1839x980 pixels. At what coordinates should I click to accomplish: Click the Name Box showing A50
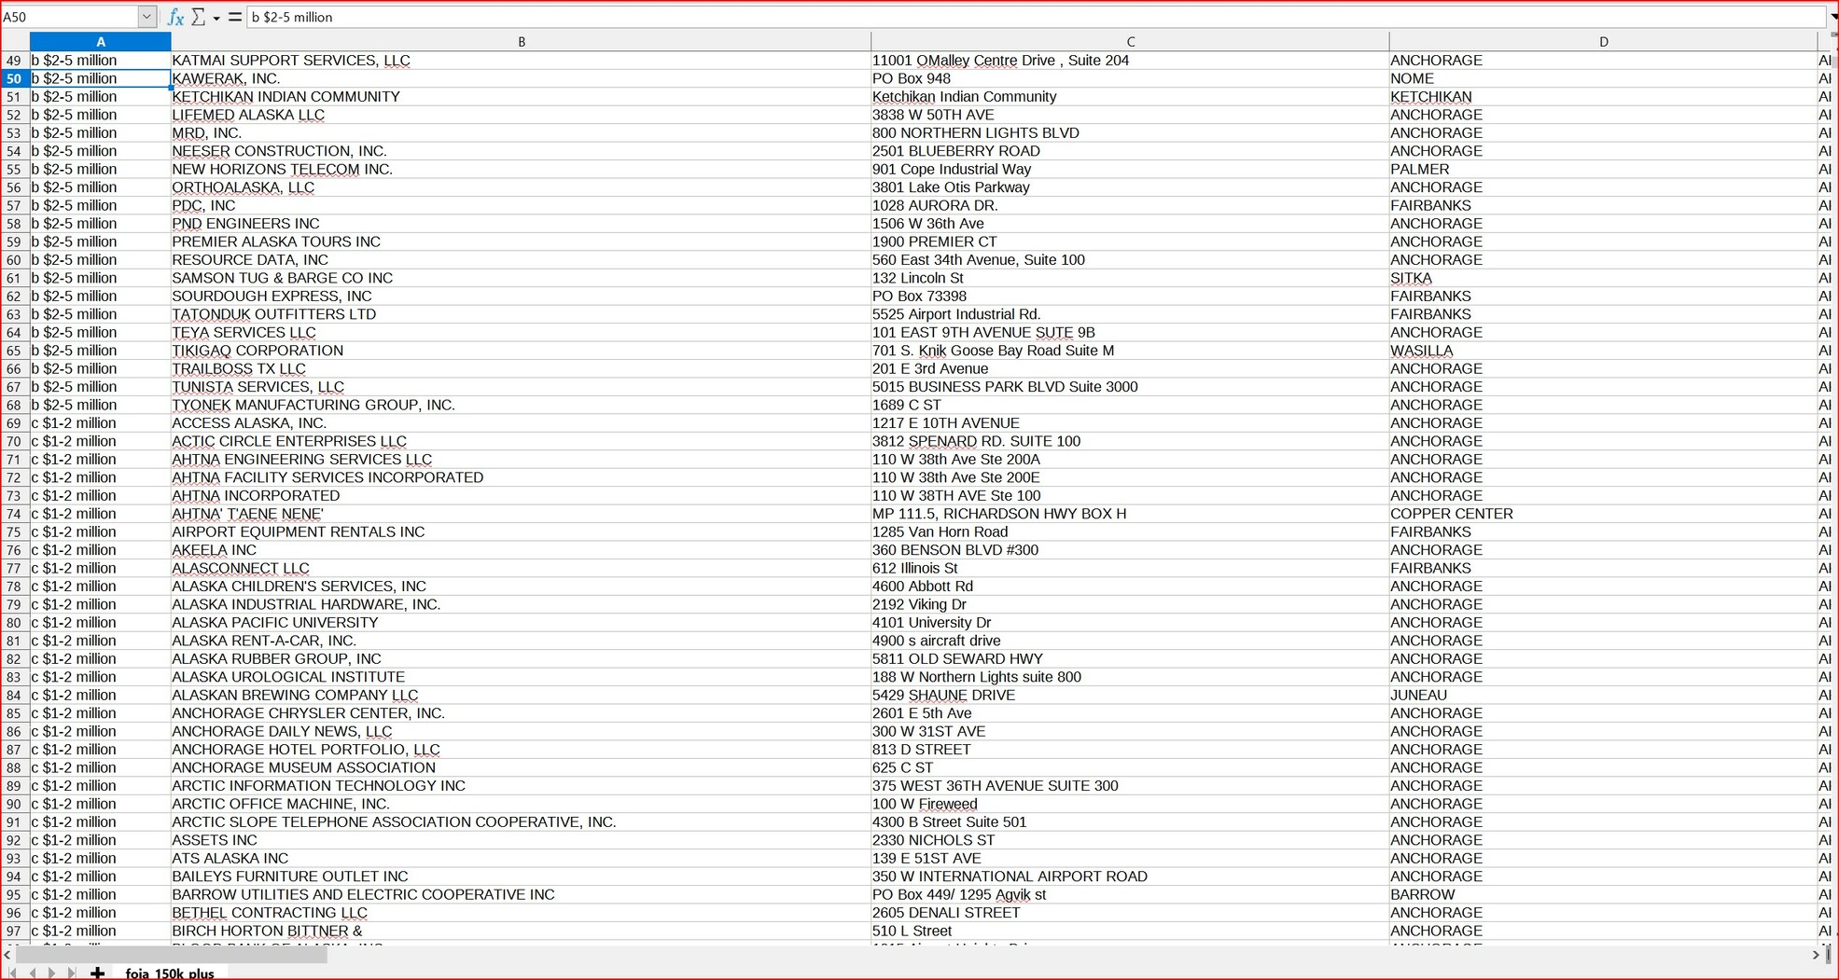69,17
